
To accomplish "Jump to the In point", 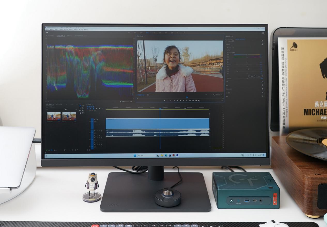I will pyautogui.click(x=174, y=100).
